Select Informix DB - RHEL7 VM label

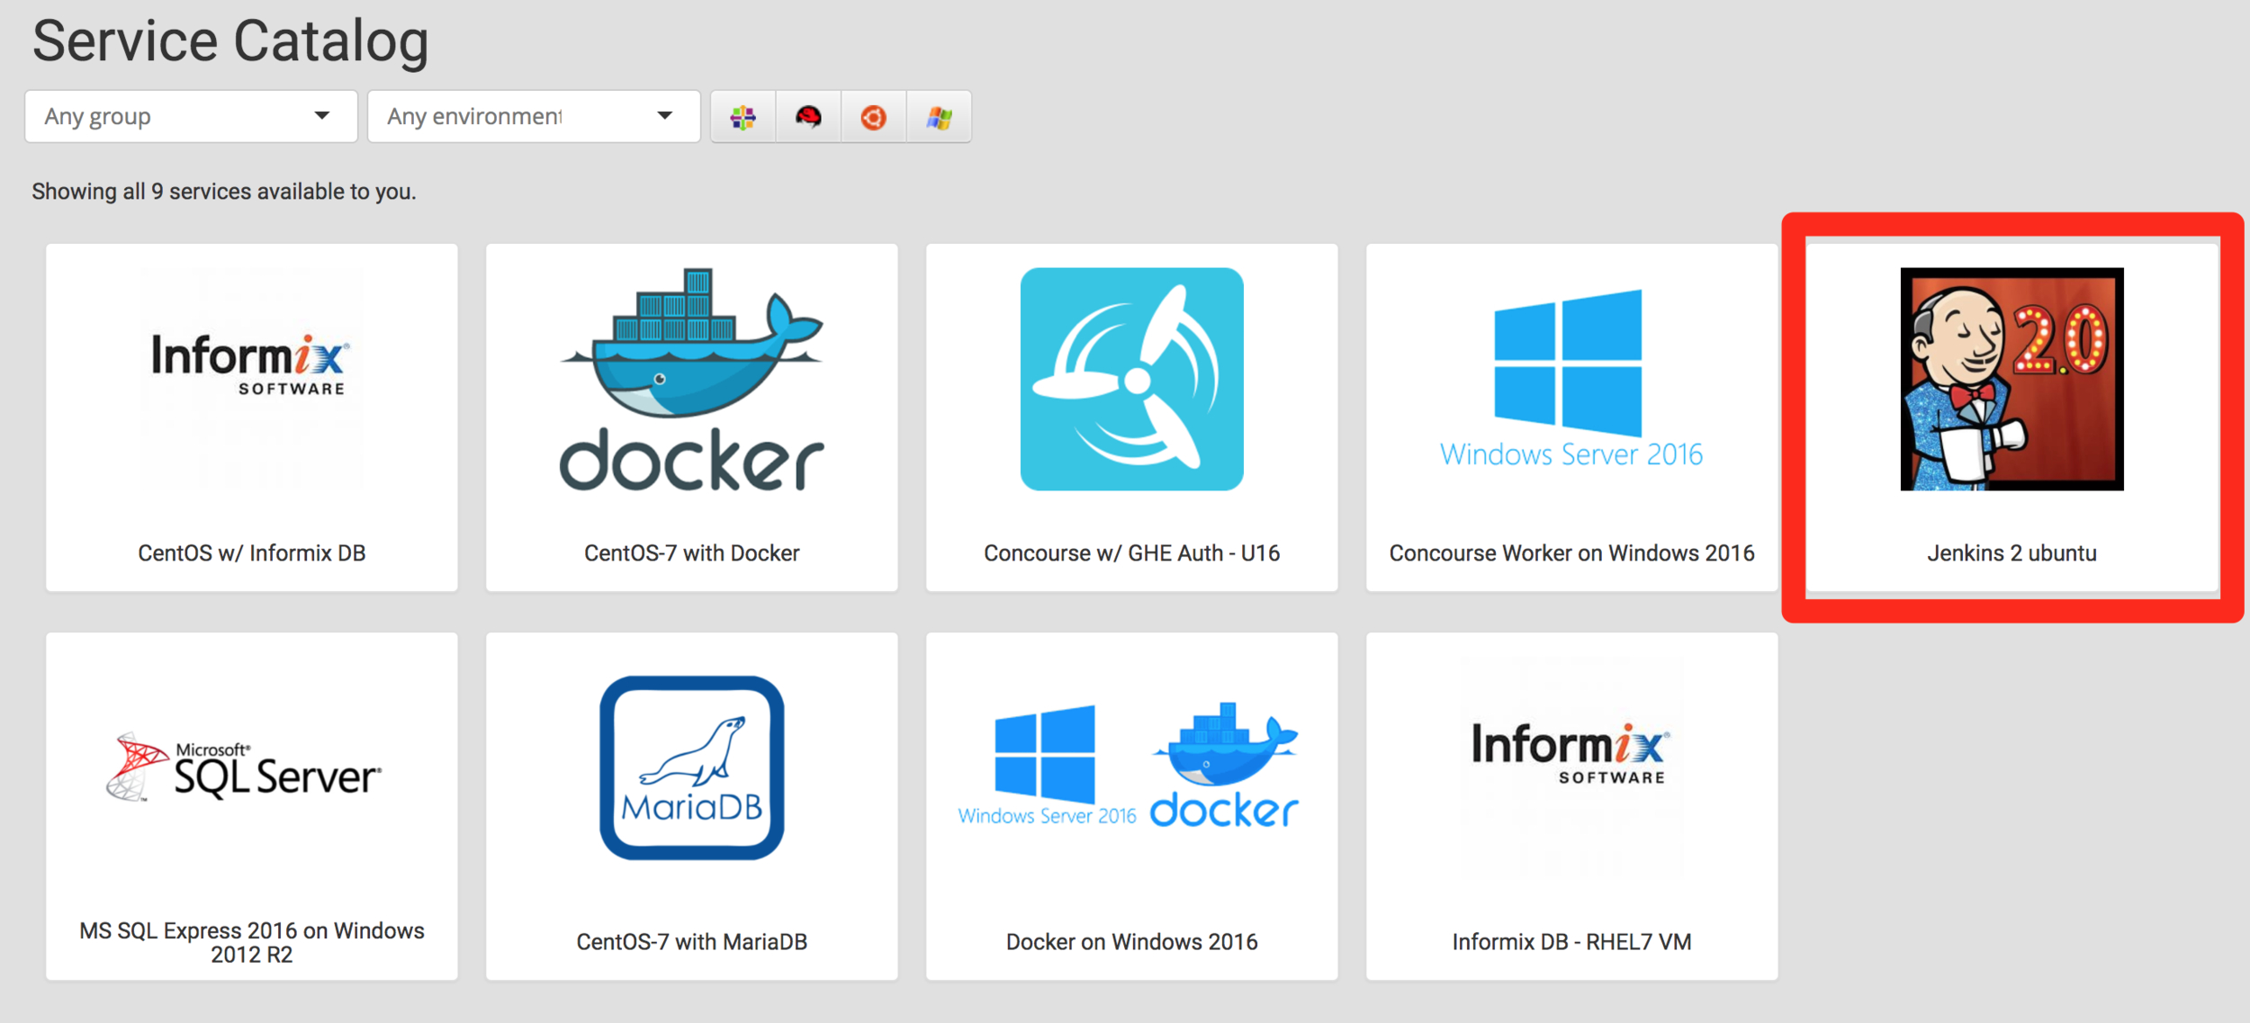click(1571, 941)
